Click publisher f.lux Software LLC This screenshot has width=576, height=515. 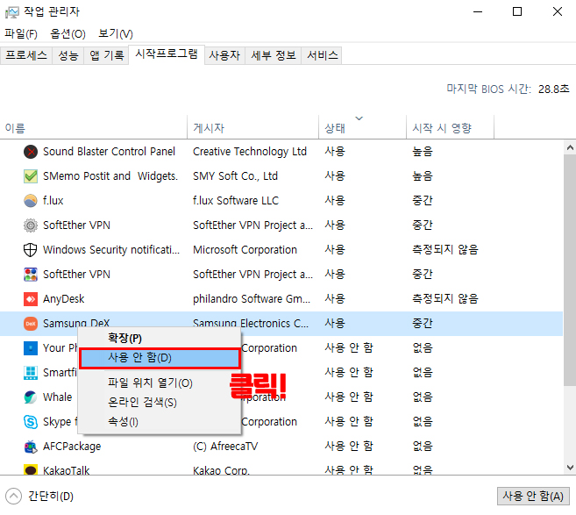tap(236, 201)
